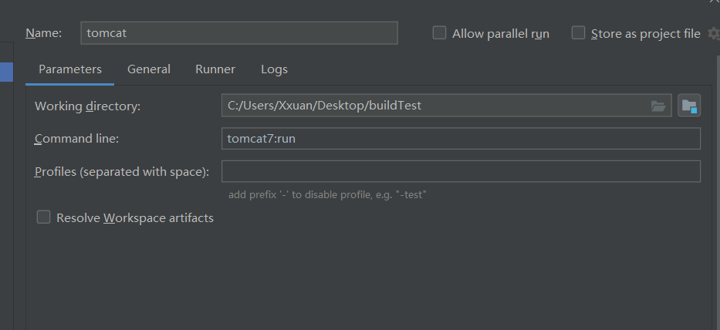720x330 pixels.
Task: Click the profile prefix hint text
Action: click(x=327, y=194)
